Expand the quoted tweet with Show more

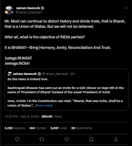point(44,106)
